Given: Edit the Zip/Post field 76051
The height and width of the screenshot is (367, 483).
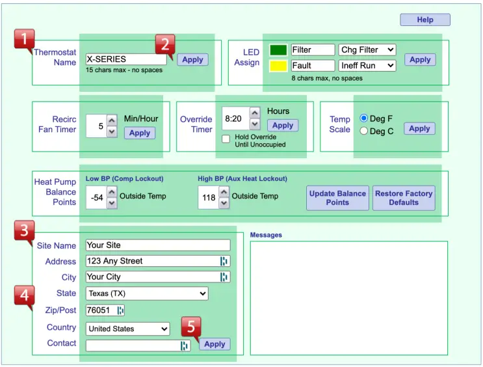Looking at the screenshot, I should 105,310.
